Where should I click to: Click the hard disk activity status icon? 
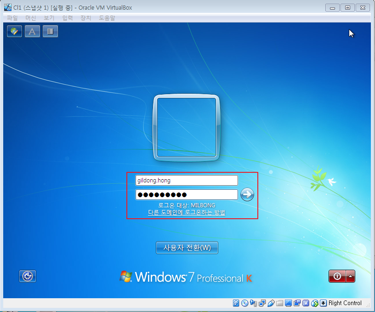point(236,303)
